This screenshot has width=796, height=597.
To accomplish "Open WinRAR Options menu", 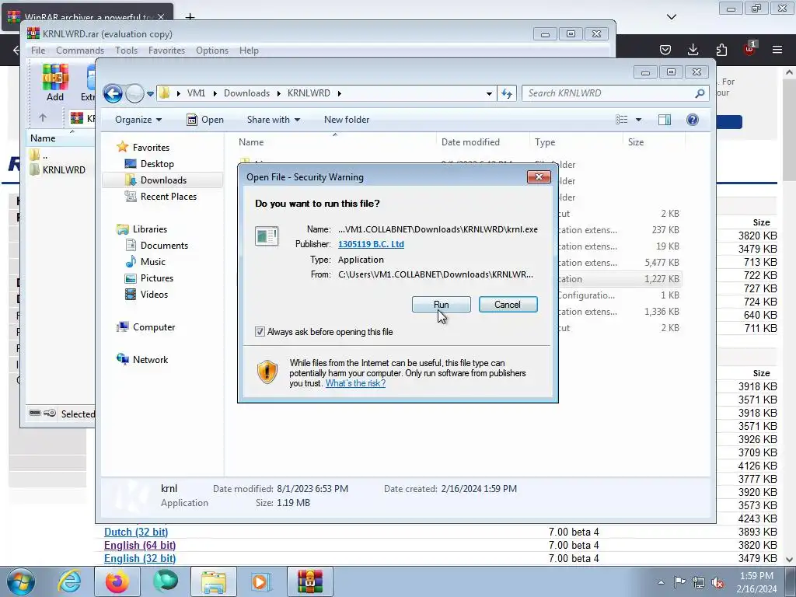I will click(212, 51).
